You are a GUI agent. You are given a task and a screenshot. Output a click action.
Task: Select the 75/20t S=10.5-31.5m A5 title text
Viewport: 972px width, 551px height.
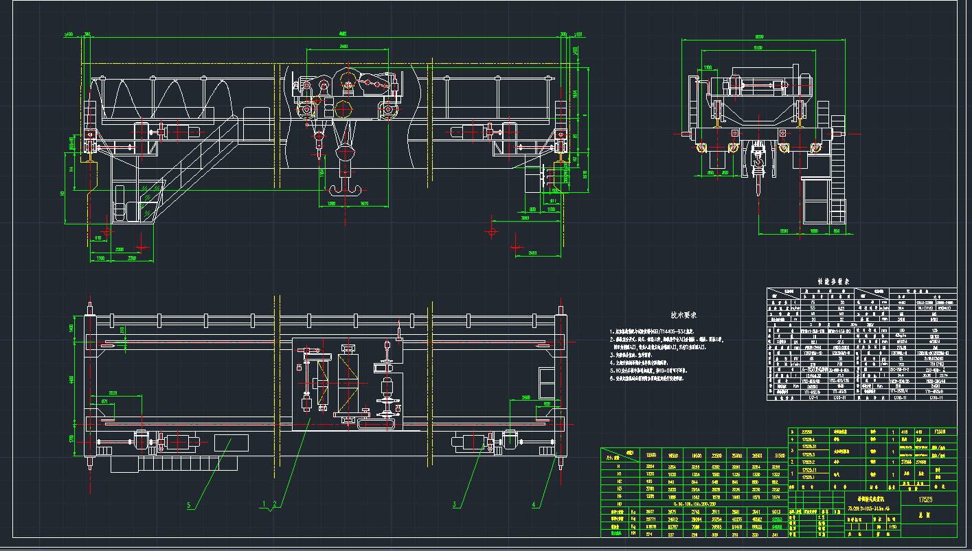[x=870, y=509]
